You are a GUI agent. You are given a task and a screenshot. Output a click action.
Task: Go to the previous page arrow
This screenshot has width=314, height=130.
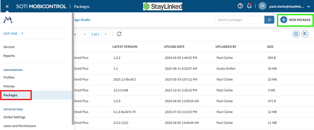(85, 34)
